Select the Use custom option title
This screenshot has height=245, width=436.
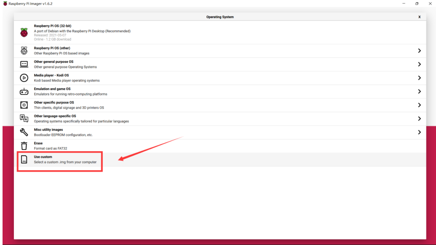43,157
